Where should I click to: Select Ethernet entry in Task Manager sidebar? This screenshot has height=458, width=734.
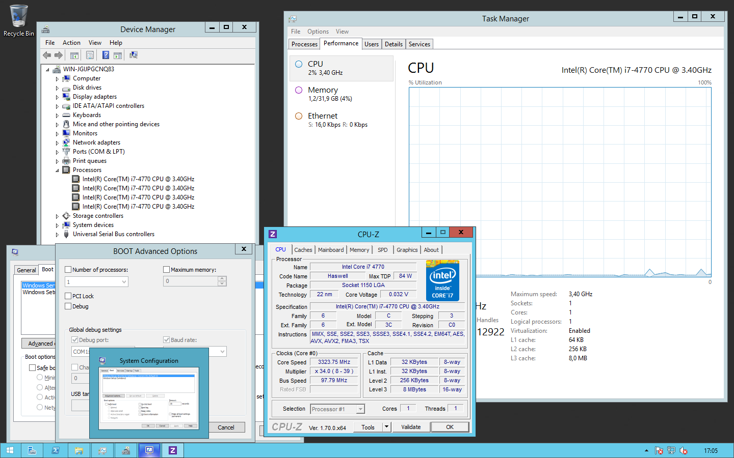[342, 120]
